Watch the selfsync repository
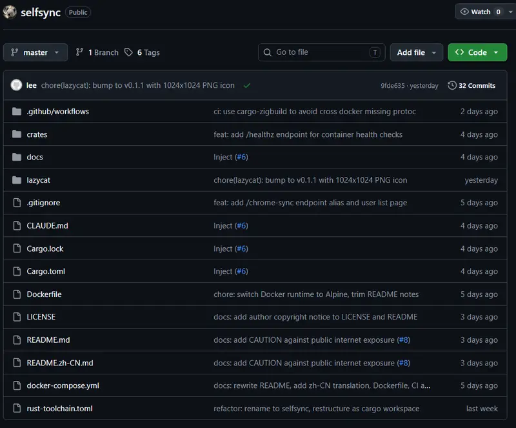Viewport: 516px width, 428px height. coord(481,12)
